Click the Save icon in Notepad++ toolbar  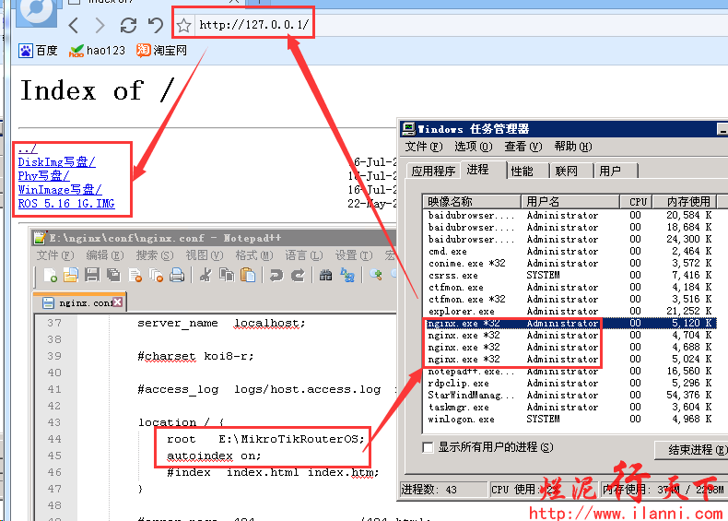point(92,275)
